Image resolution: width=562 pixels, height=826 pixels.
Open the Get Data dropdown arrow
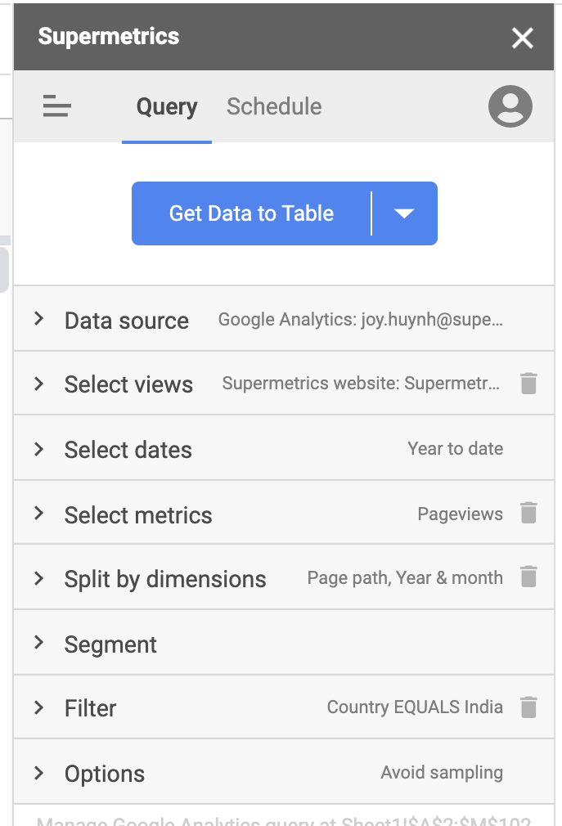[x=404, y=213]
